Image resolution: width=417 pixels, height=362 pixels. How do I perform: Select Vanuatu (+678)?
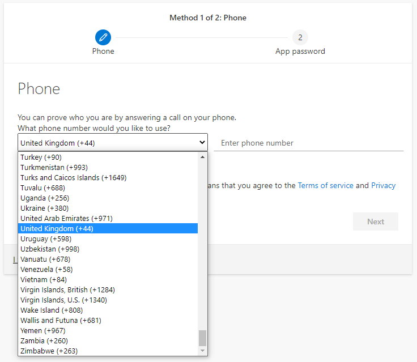click(x=108, y=259)
